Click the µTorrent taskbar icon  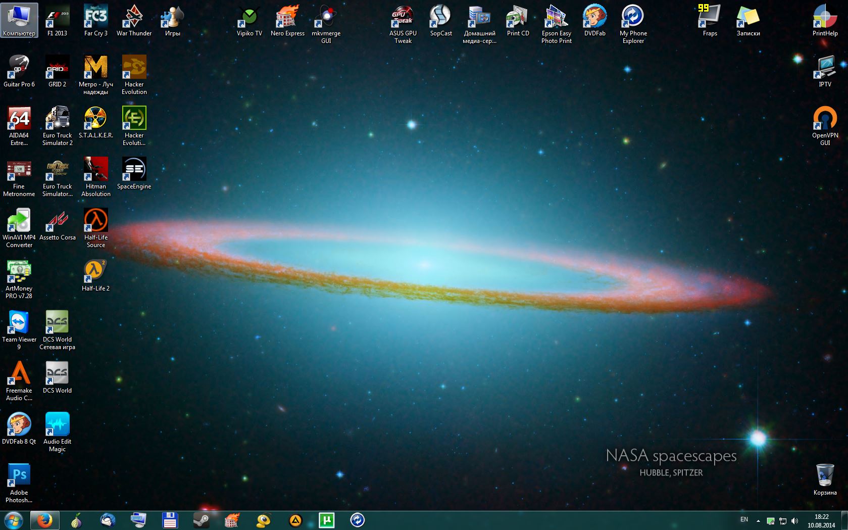point(327,520)
